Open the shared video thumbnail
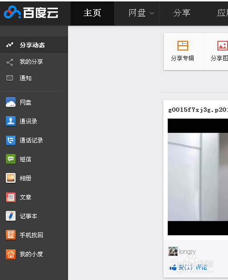This screenshot has height=280, width=228. point(198,177)
